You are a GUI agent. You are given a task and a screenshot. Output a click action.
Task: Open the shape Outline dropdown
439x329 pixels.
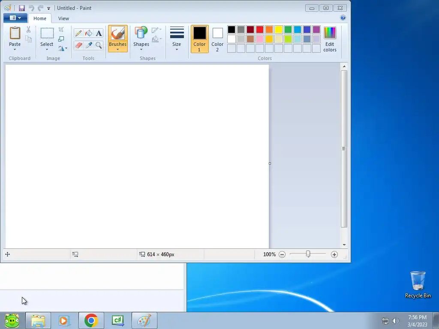point(156,30)
